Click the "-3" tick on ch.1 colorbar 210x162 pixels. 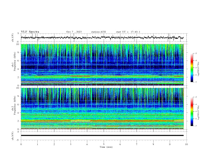(x=195, y=53)
